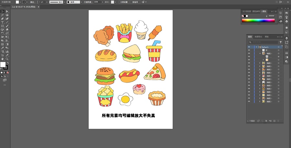The width and height of the screenshot is (291, 148).
Task: Select the Rotate tool
Action: coord(2,33)
